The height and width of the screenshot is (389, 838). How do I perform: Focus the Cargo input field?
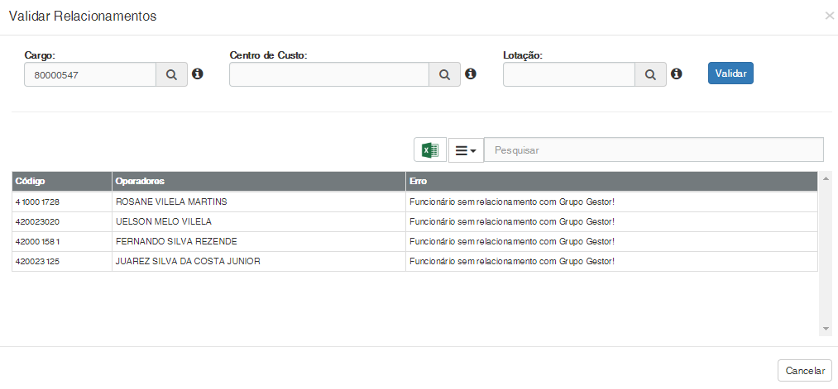tap(90, 74)
